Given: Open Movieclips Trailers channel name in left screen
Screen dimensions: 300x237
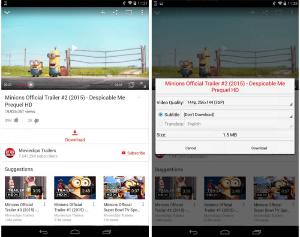Looking at the screenshot, I should coord(37,151).
